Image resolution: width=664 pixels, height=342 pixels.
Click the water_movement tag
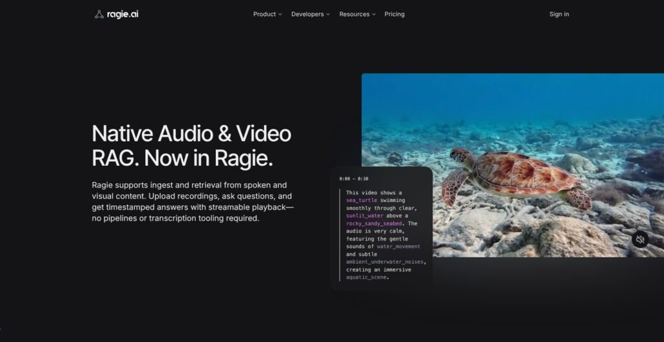click(x=399, y=246)
